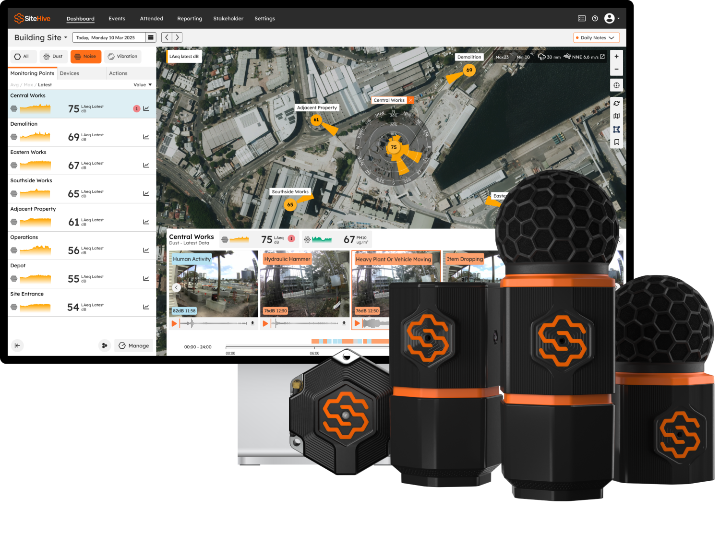Switch to the Devices tab
720x534 pixels.
[x=70, y=73]
